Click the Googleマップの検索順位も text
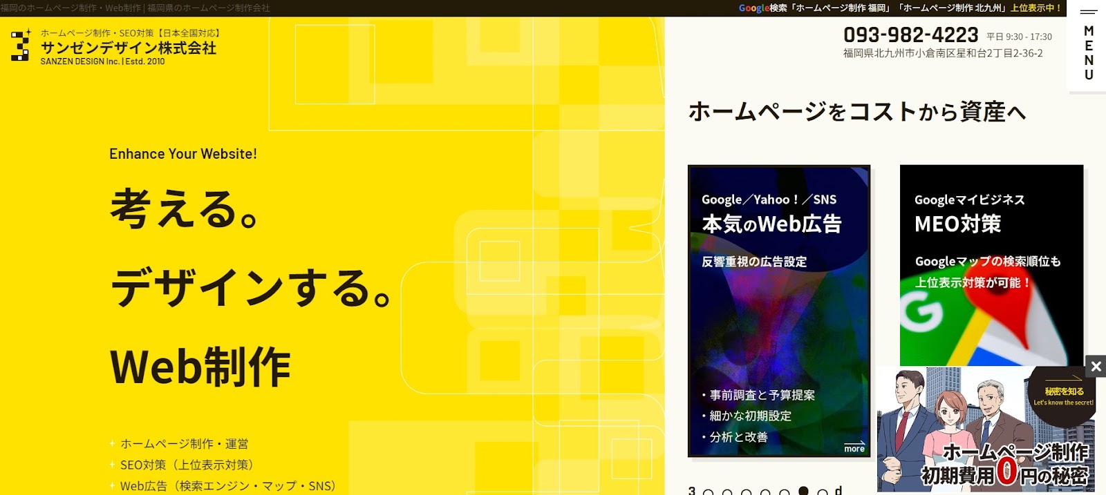The height and width of the screenshot is (495, 1106). (x=988, y=262)
